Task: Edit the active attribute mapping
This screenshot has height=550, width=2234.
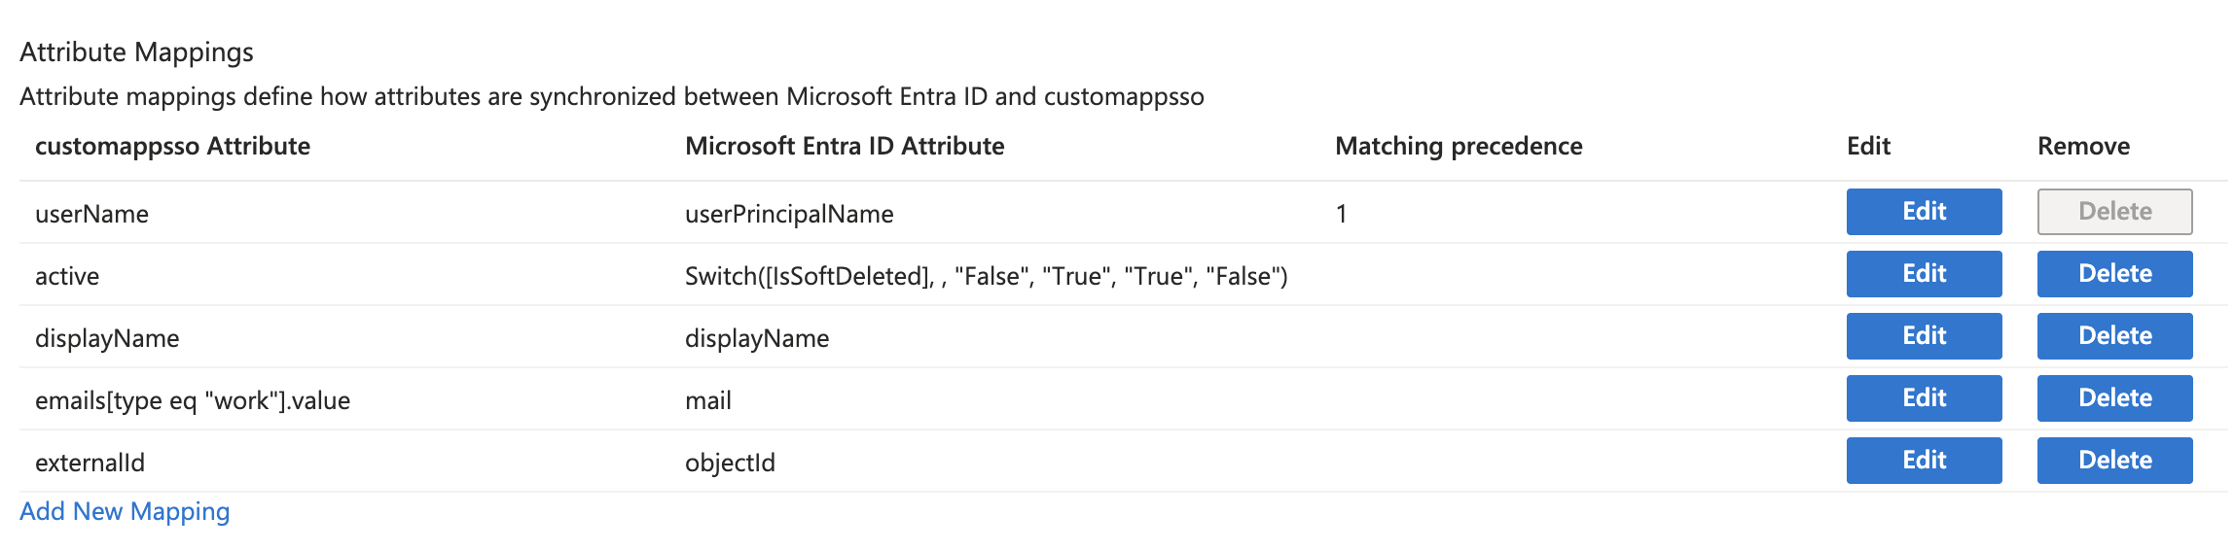Action: click(x=1924, y=274)
